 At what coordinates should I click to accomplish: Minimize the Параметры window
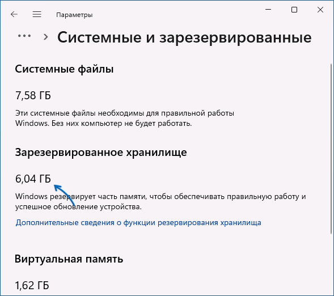268,10
